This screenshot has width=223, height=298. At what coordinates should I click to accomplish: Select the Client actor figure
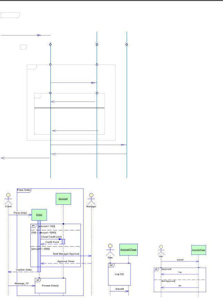pyautogui.click(x=8, y=199)
